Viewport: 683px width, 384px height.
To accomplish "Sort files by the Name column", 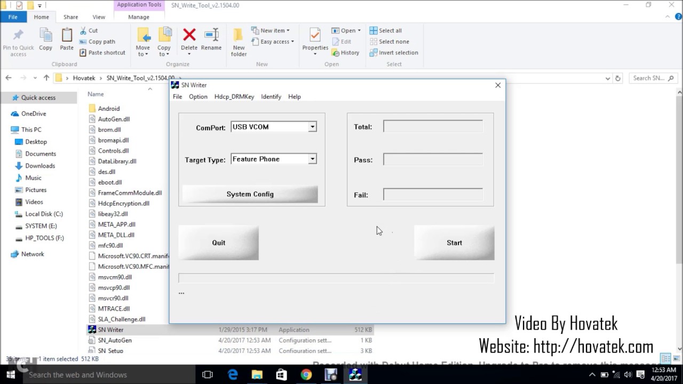I will point(96,94).
